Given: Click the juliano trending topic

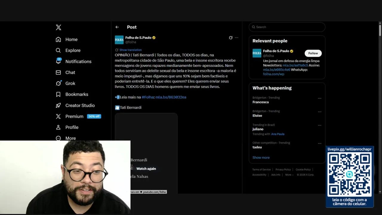Looking at the screenshot, I should click(258, 129).
